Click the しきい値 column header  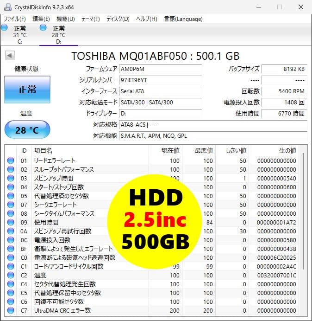[x=232, y=150]
